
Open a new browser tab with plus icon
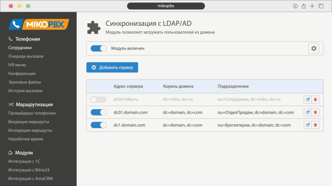(x=312, y=6)
